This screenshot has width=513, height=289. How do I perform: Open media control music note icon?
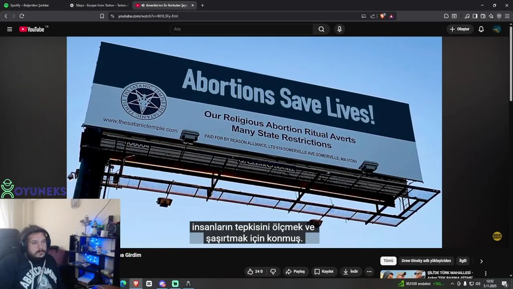click(467, 16)
